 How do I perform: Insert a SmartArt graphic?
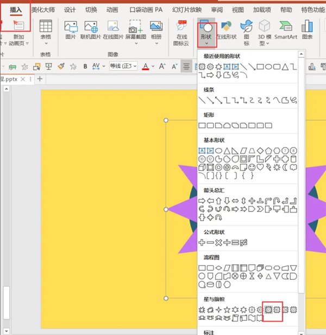click(286, 30)
